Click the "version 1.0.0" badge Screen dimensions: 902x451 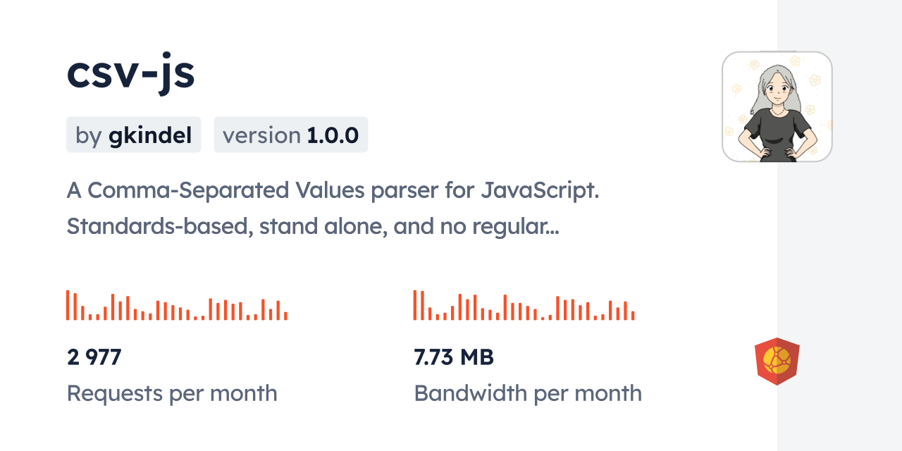click(x=290, y=135)
